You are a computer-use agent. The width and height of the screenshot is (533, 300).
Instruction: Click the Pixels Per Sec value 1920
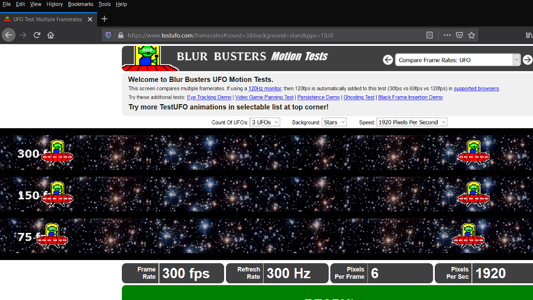(x=491, y=273)
